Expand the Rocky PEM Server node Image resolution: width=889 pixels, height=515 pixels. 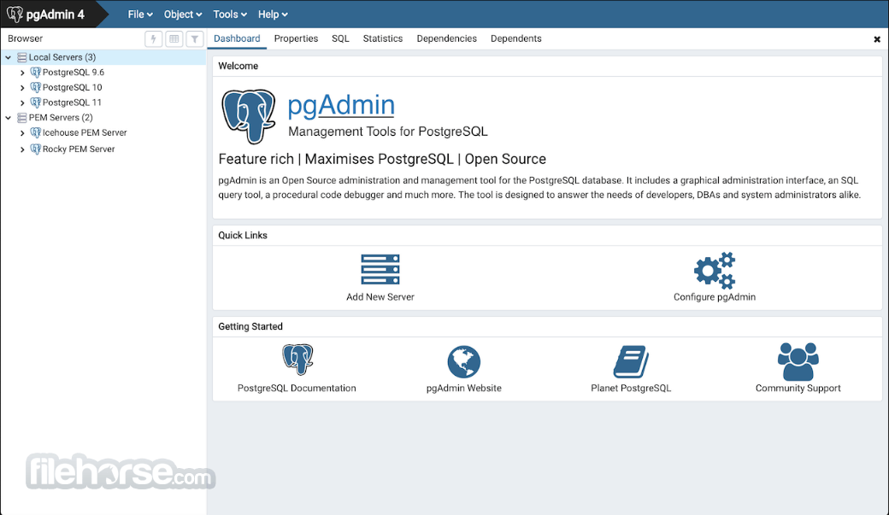coord(22,149)
